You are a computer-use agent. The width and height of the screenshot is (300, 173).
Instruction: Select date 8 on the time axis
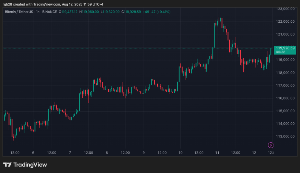(x=107, y=152)
